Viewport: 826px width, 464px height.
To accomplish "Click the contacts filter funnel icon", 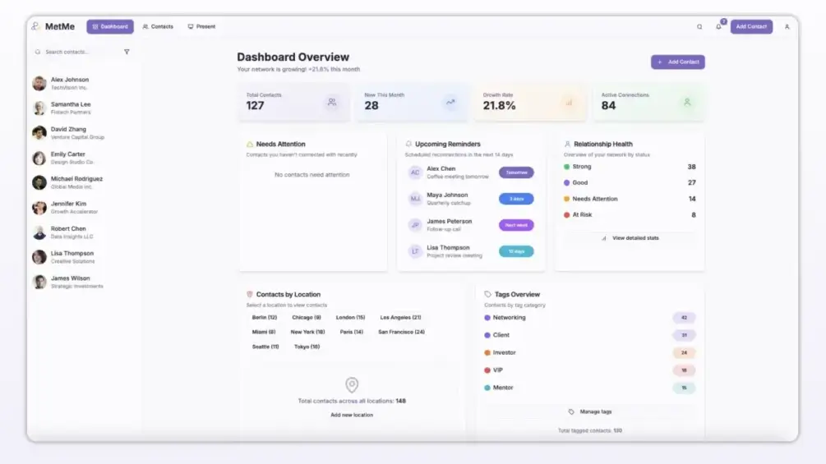I will point(127,52).
